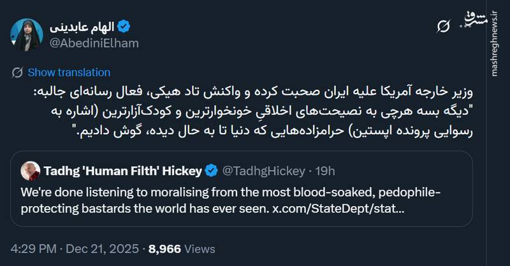Click the display name الهام عابدینی
The width and height of the screenshot is (510, 266).
click(82, 25)
